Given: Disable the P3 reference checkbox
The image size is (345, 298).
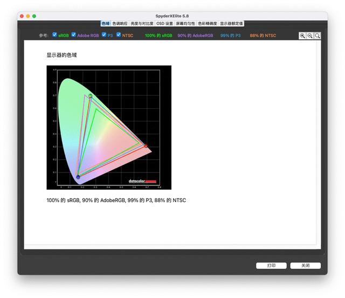Looking at the screenshot, I should (x=104, y=35).
